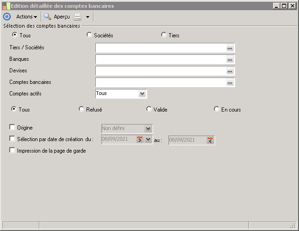Enable Impression de la page de garde

pos(12,150)
